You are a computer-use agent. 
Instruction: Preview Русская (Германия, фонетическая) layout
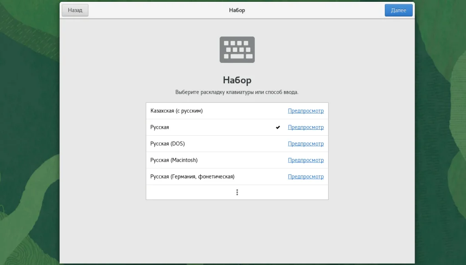pos(305,176)
